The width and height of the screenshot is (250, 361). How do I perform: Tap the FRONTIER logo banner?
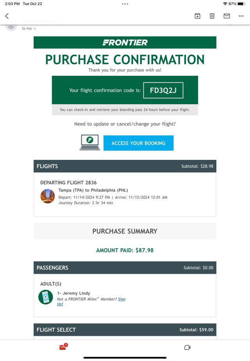pyautogui.click(x=125, y=42)
